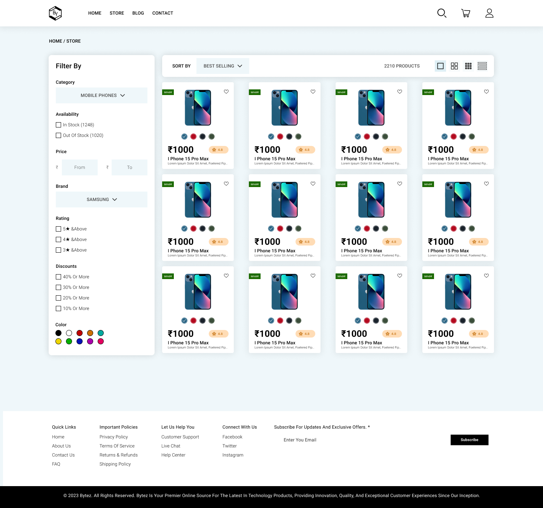The width and height of the screenshot is (543, 508).
Task: Tick the 3 star & Above rating
Action: (x=58, y=250)
